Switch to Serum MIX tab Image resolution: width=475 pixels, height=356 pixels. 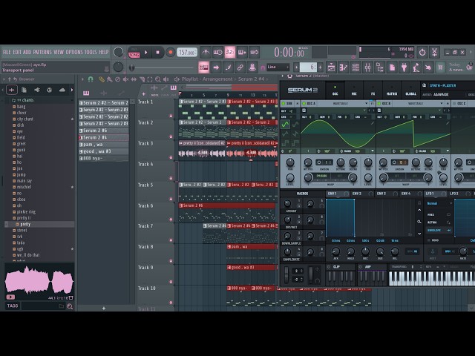click(354, 90)
